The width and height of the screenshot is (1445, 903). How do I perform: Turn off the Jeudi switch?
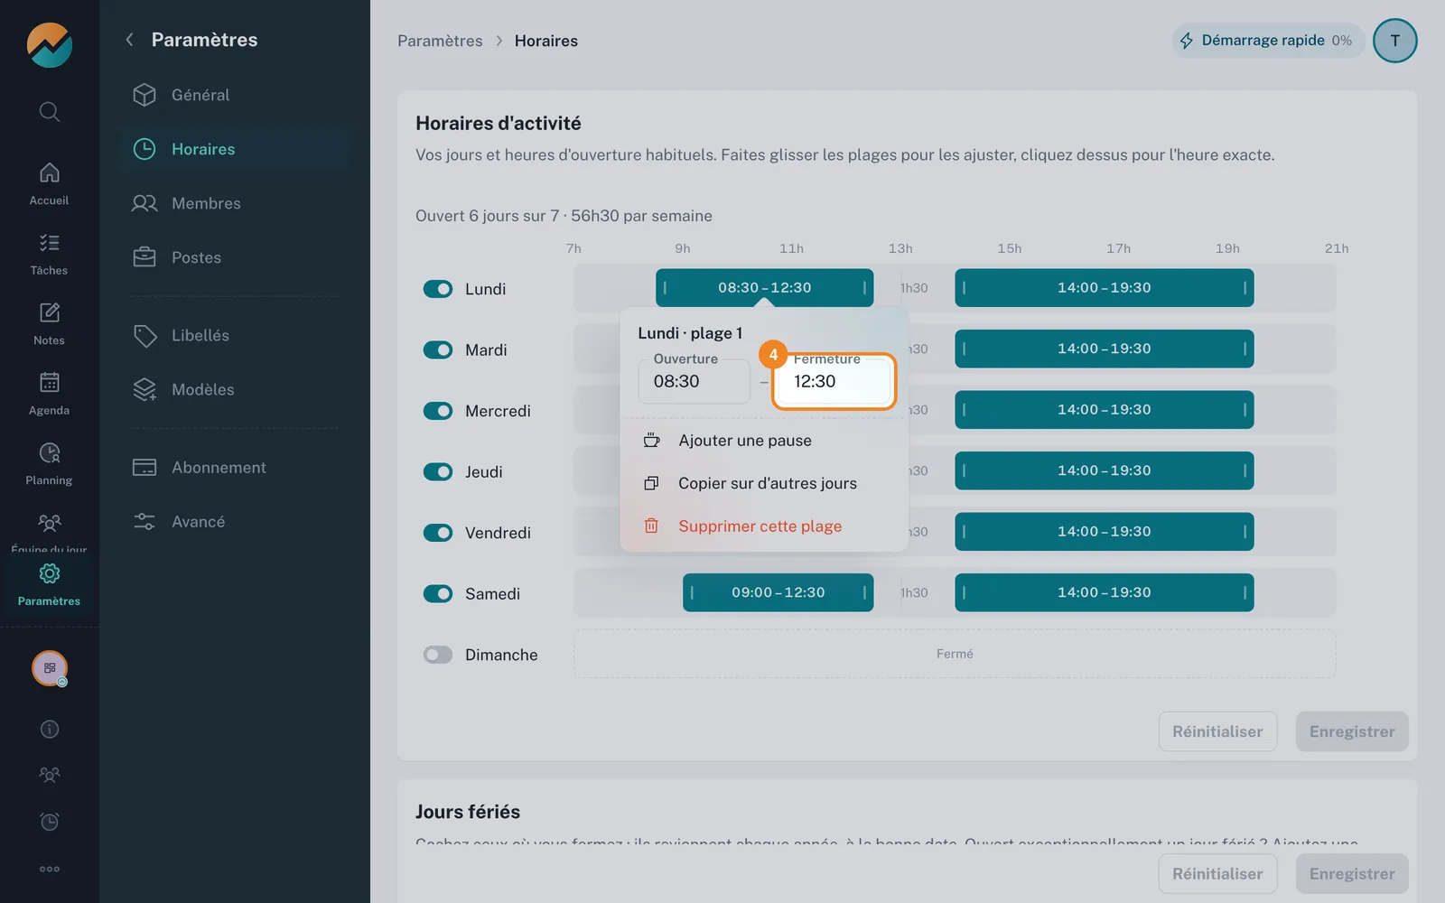[438, 471]
